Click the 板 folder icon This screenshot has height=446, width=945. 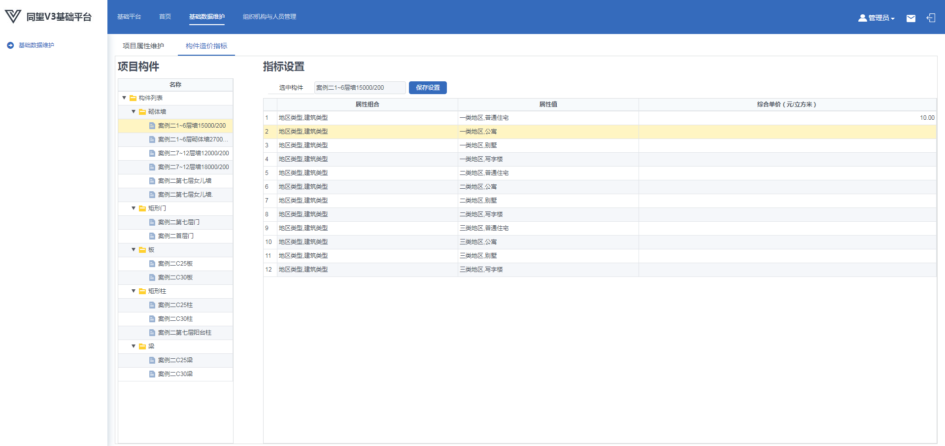click(x=142, y=250)
